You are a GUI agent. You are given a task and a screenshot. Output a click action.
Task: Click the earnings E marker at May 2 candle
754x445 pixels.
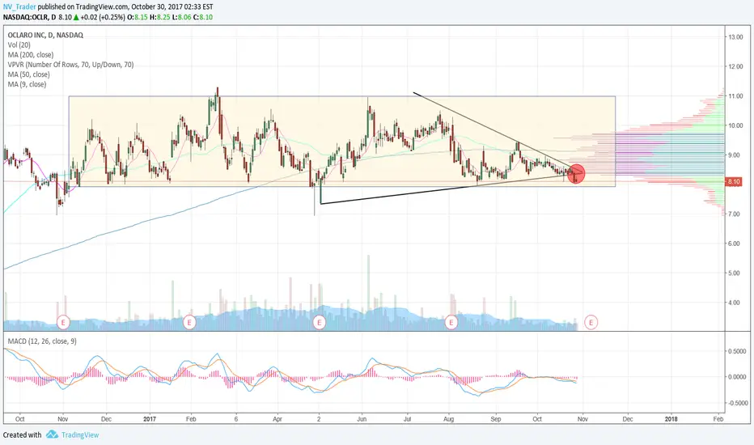(x=320, y=322)
